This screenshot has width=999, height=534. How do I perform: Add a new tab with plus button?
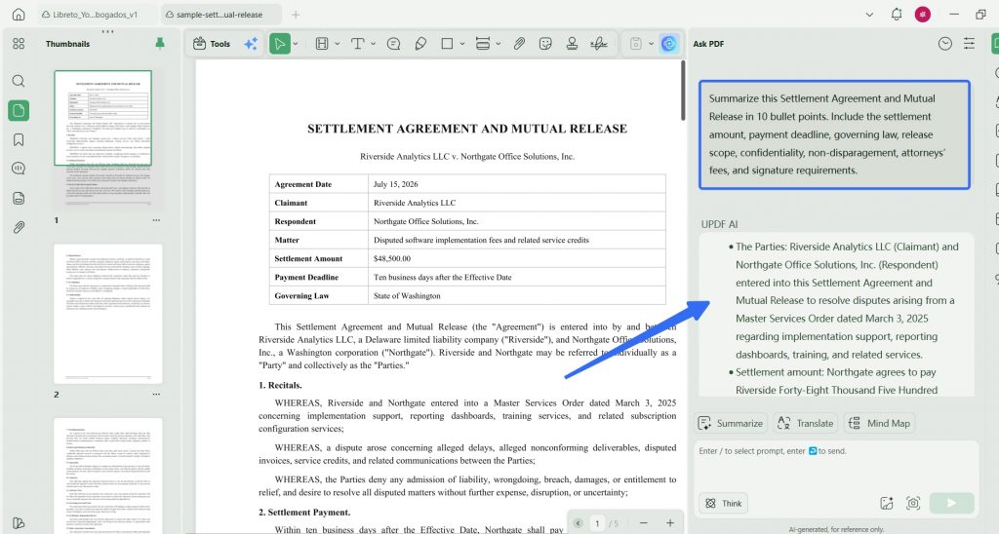(296, 14)
